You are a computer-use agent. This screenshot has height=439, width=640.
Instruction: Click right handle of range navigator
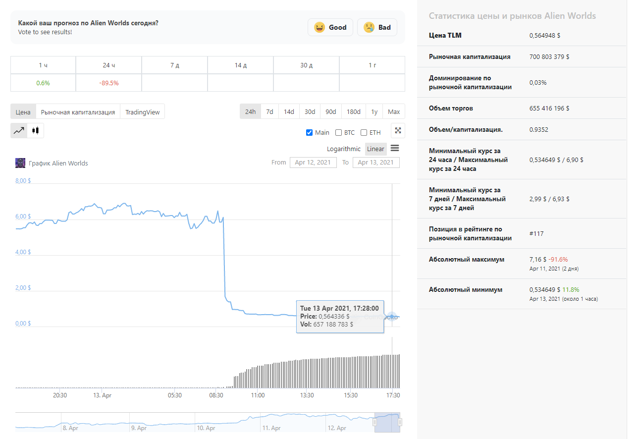coord(400,422)
